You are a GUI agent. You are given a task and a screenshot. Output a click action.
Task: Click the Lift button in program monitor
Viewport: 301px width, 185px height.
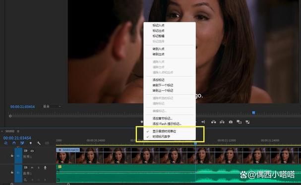tap(213, 122)
